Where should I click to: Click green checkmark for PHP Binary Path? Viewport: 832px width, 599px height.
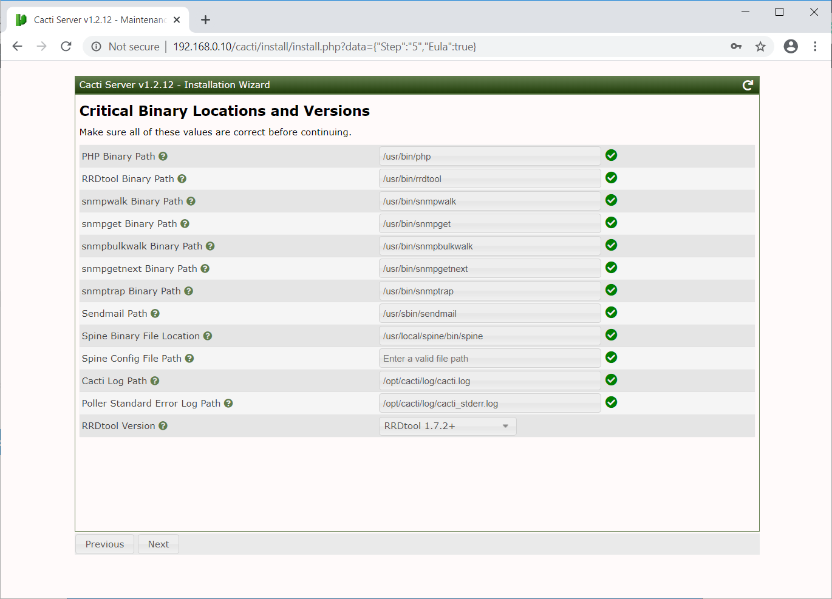tap(612, 155)
